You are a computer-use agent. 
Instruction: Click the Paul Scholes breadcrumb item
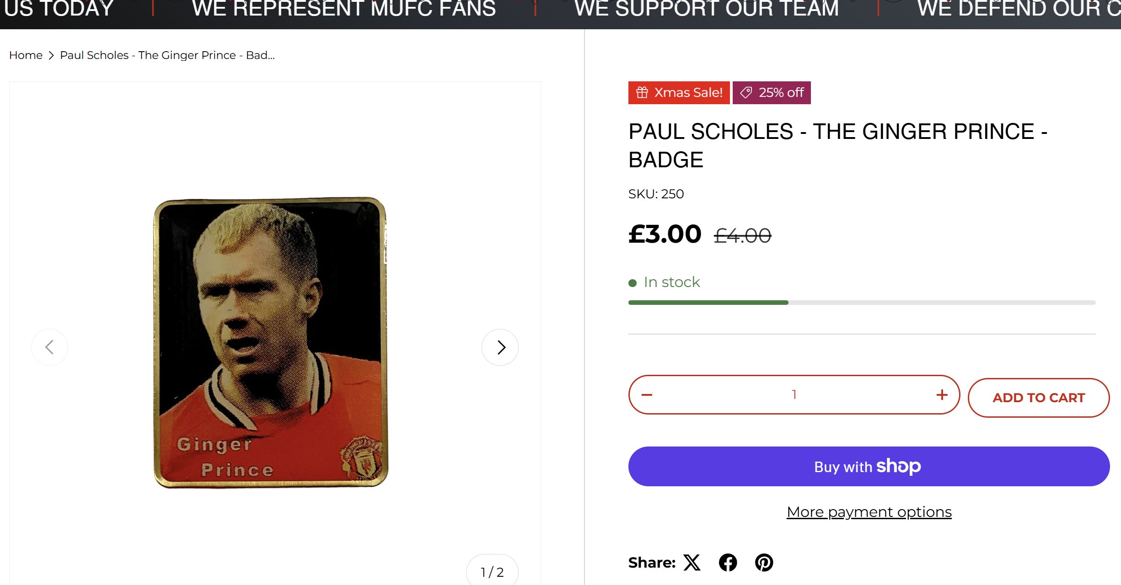(x=167, y=55)
